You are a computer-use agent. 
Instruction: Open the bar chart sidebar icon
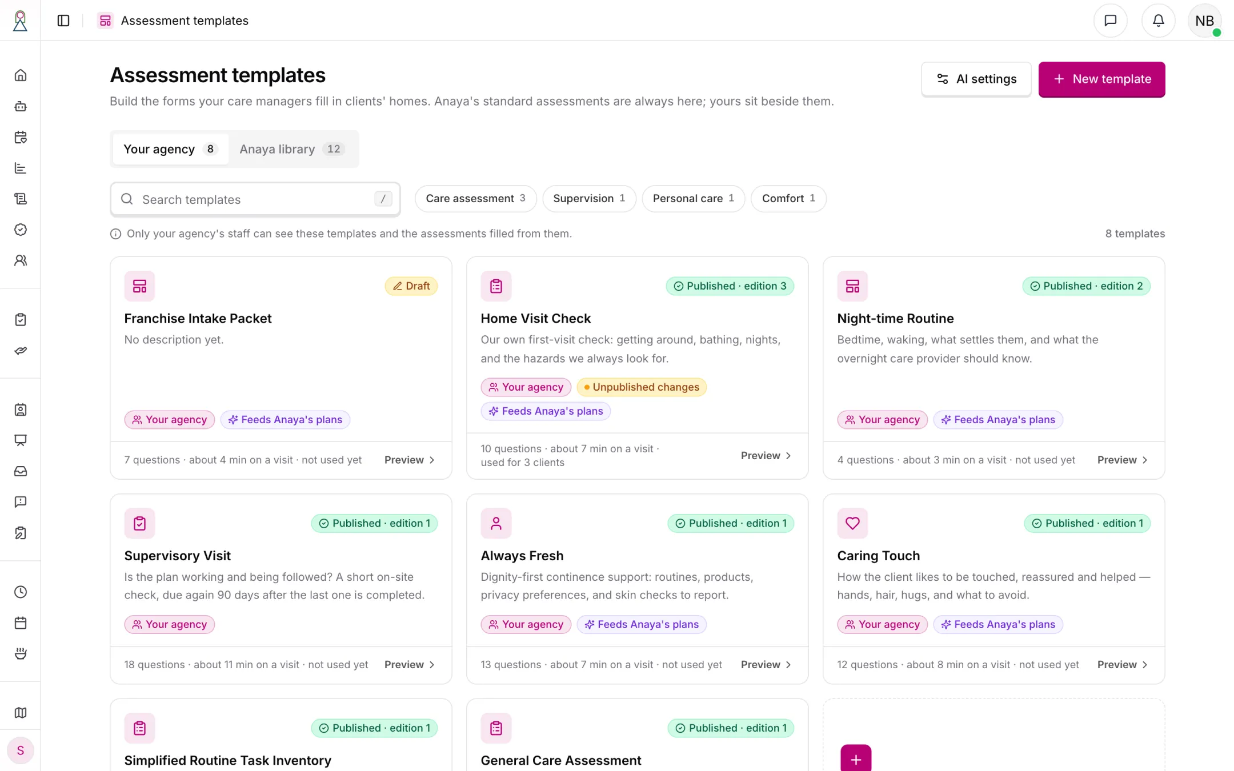(21, 168)
